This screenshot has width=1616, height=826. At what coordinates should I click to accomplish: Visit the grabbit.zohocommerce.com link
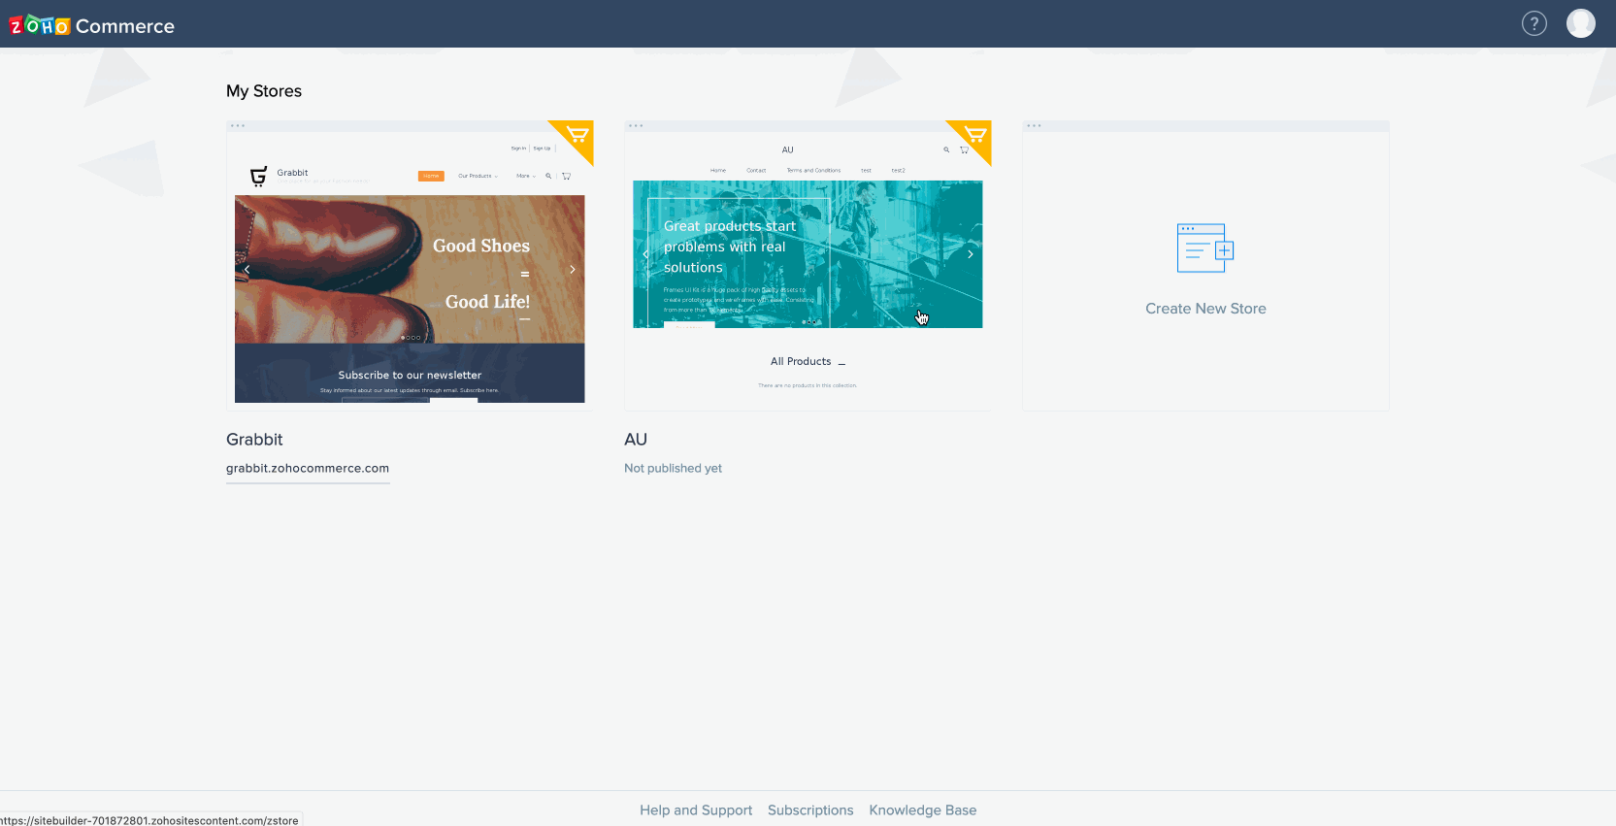[x=308, y=468]
